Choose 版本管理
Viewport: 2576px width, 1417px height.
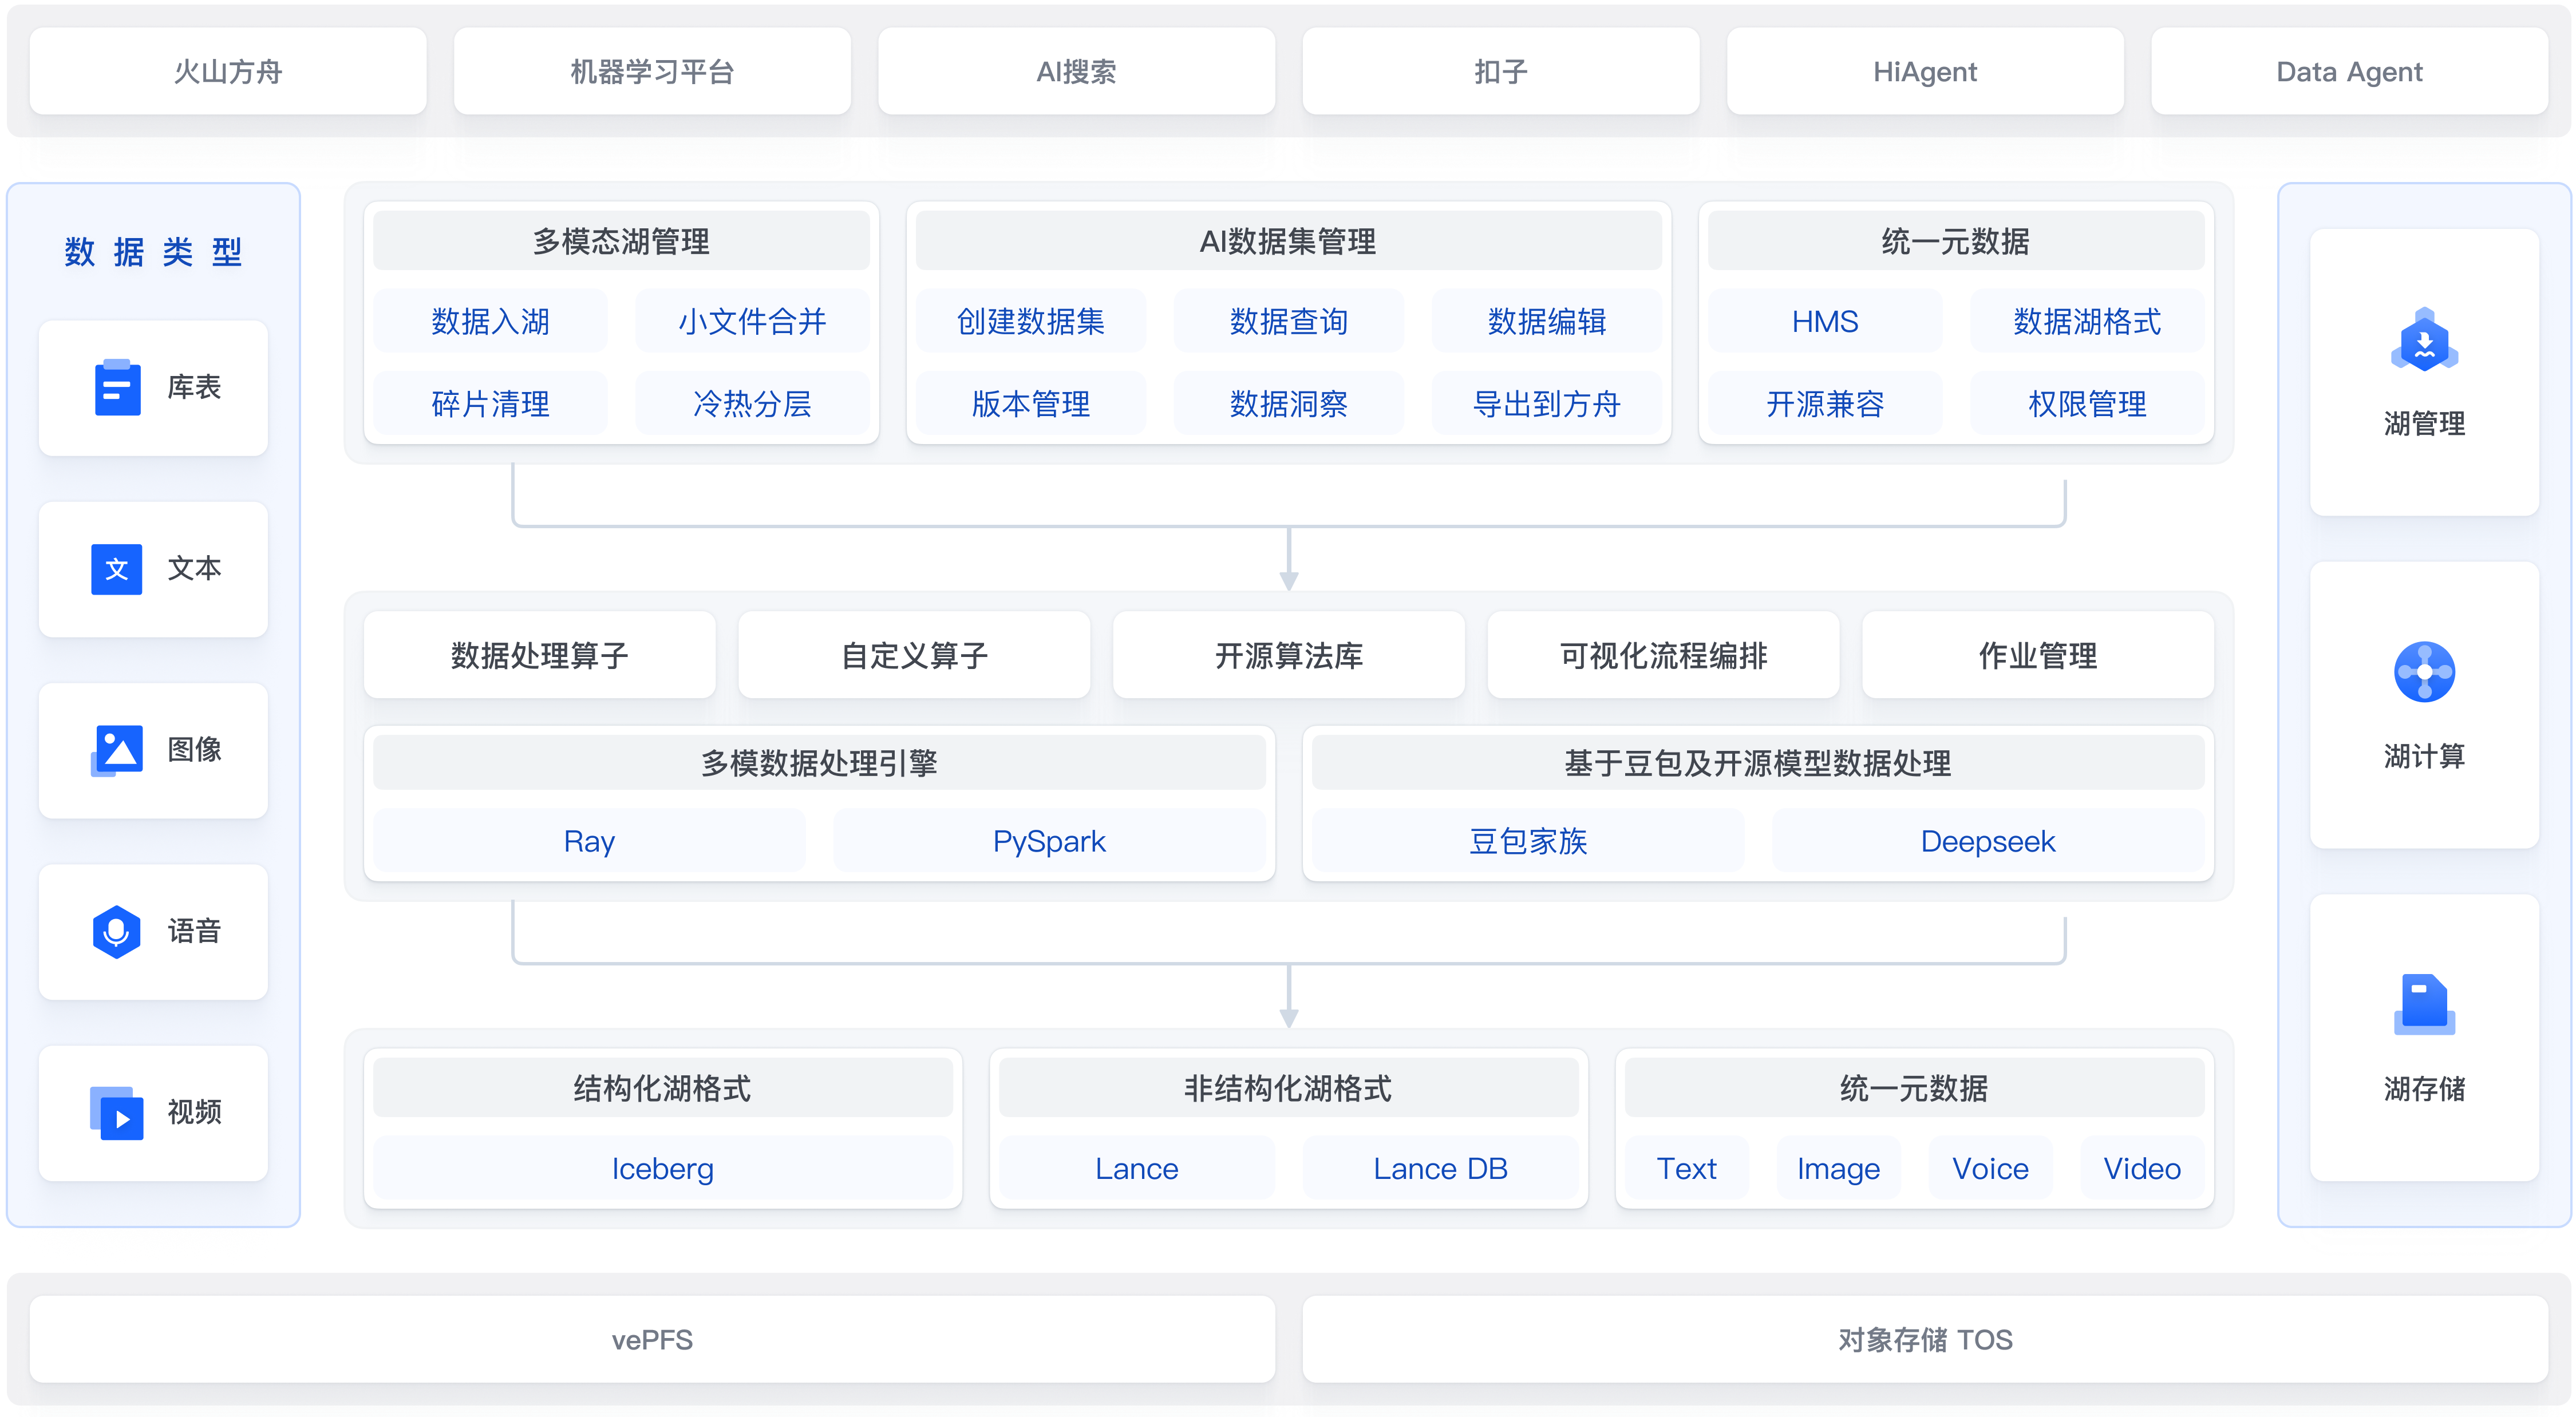point(1031,404)
